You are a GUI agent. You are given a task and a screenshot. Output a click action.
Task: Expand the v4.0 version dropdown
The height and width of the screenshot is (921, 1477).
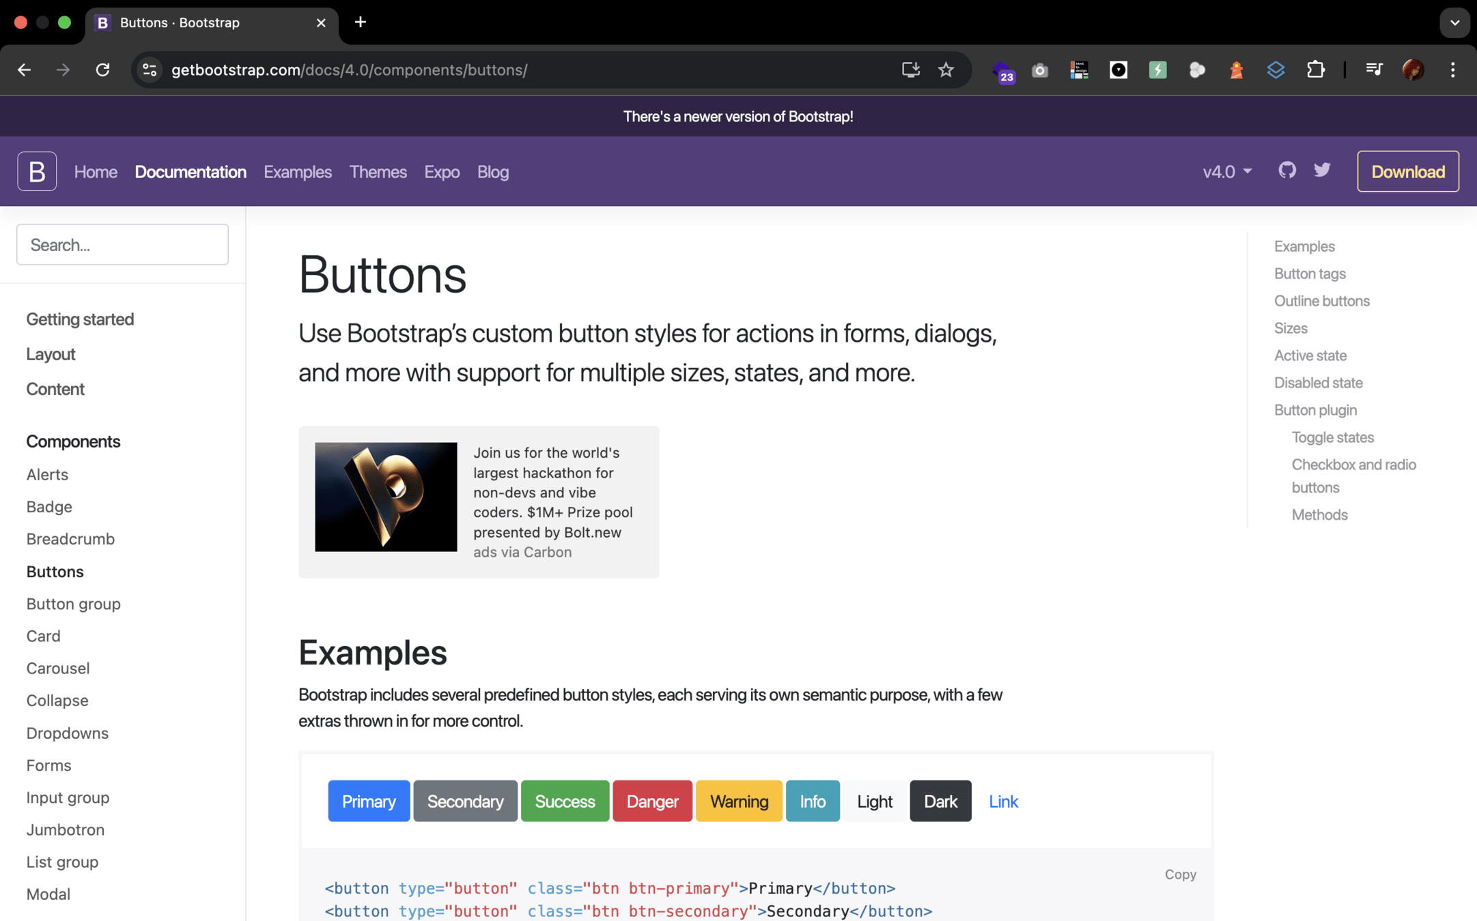click(1227, 171)
